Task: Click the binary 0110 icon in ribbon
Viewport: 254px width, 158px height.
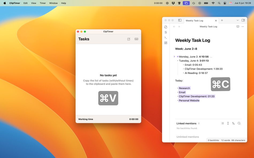Action: coord(166,32)
